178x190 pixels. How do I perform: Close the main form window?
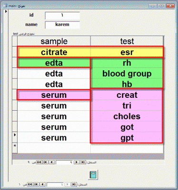pyautogui.click(x=170, y=6)
